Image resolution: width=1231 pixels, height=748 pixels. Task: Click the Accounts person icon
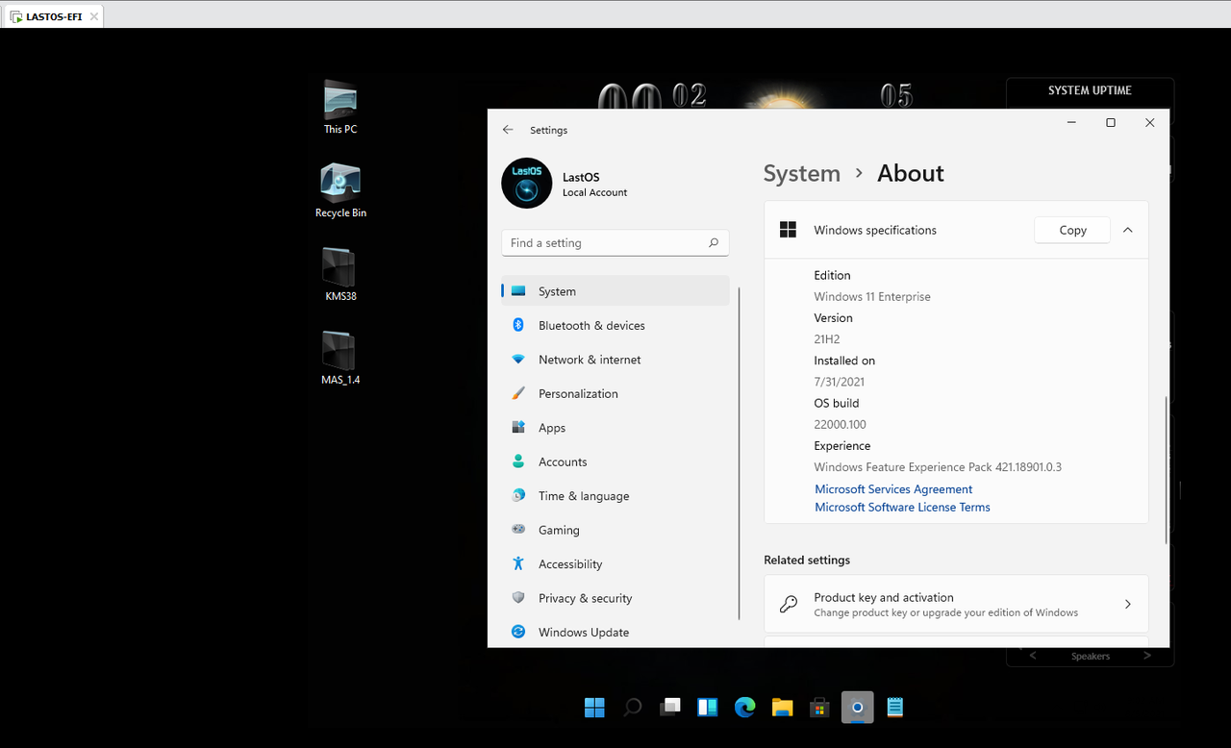tap(518, 461)
